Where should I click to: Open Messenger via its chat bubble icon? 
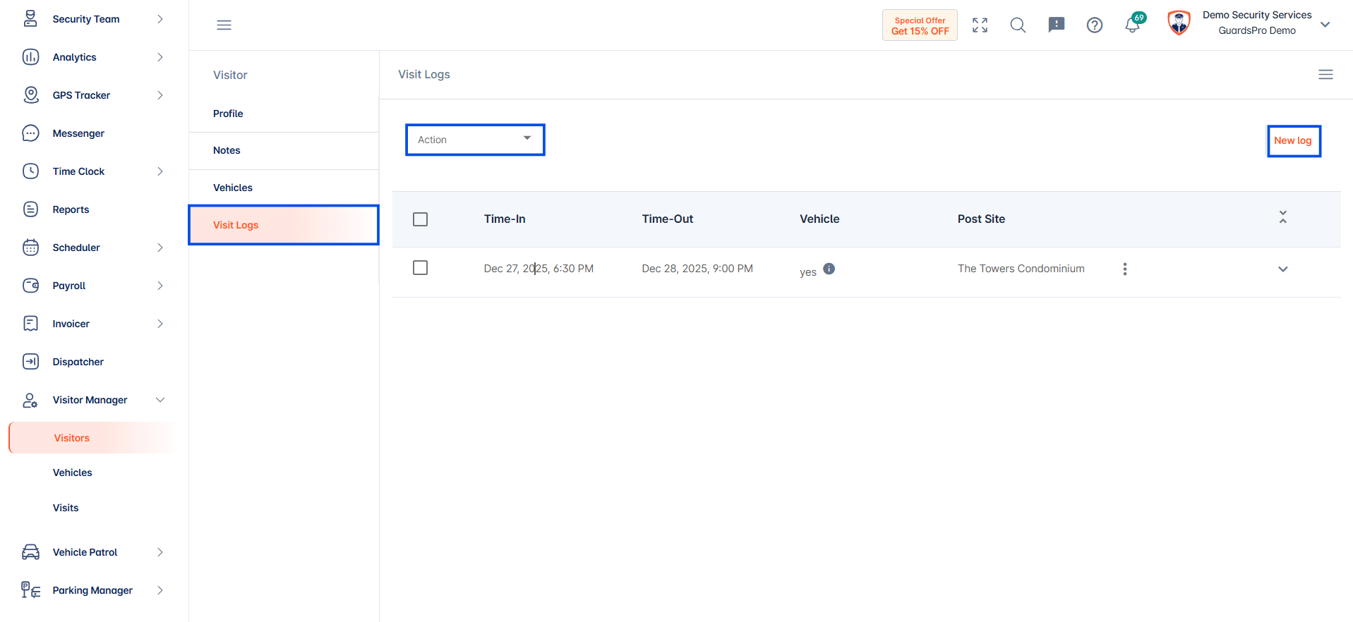(30, 133)
